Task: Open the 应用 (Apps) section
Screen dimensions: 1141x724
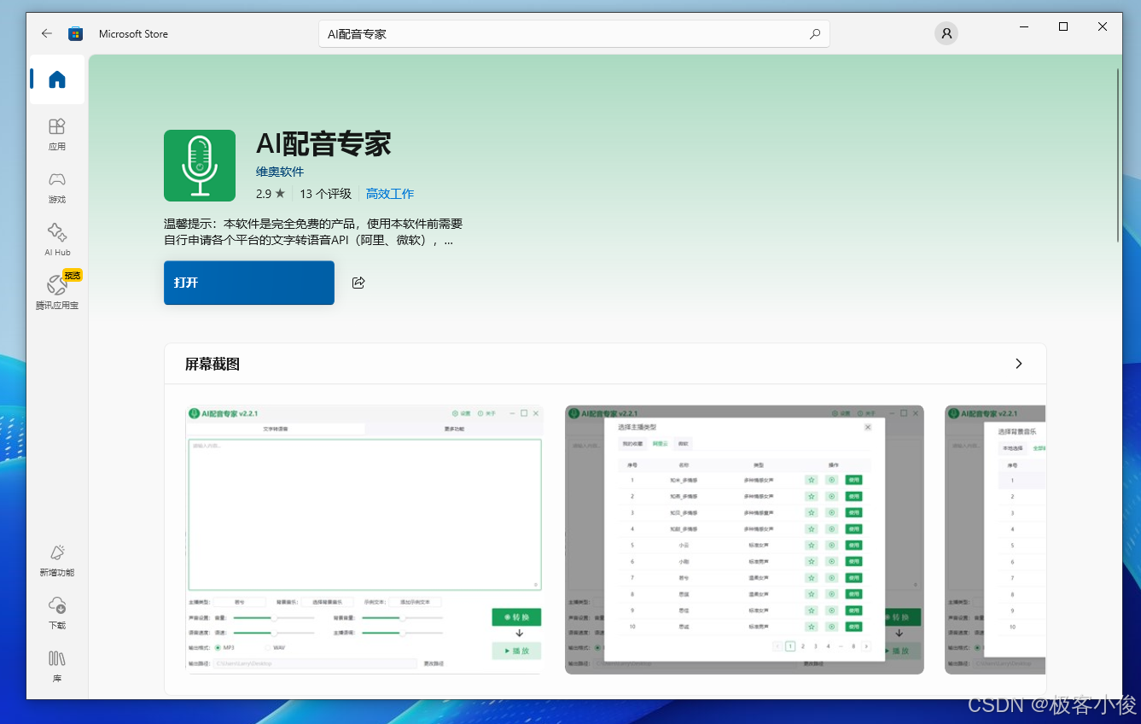Action: (x=57, y=134)
